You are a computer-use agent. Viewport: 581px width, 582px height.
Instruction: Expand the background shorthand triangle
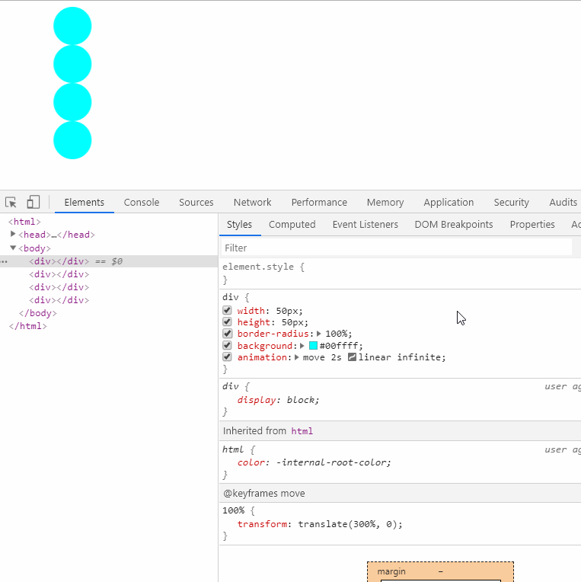(x=302, y=346)
